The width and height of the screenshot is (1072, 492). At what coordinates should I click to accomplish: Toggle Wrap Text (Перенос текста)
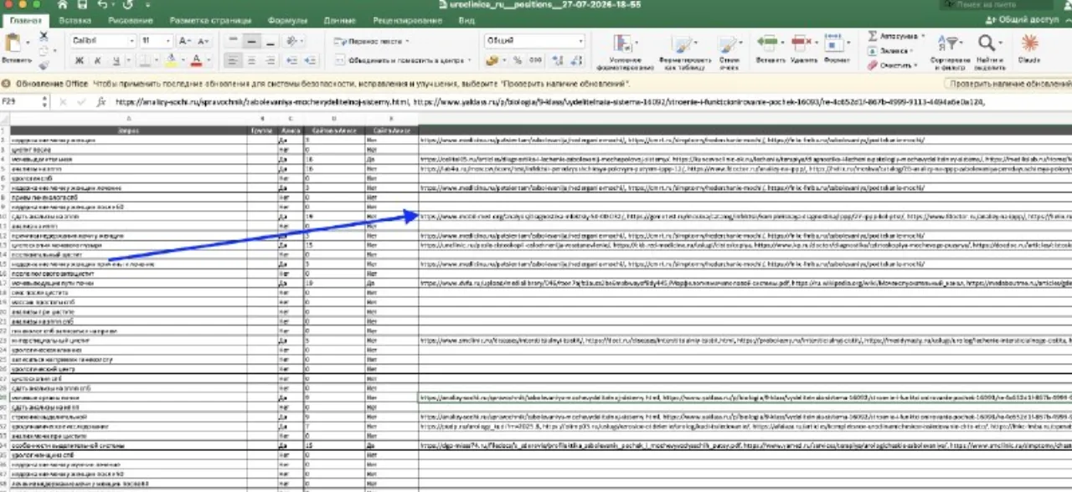370,41
